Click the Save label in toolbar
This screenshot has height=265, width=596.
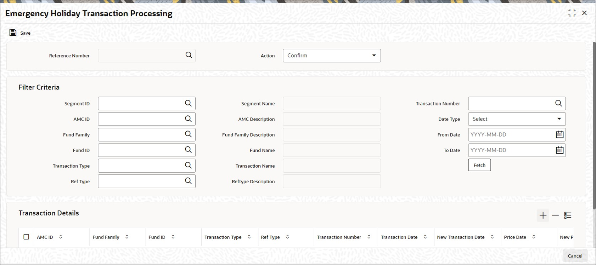(26, 33)
